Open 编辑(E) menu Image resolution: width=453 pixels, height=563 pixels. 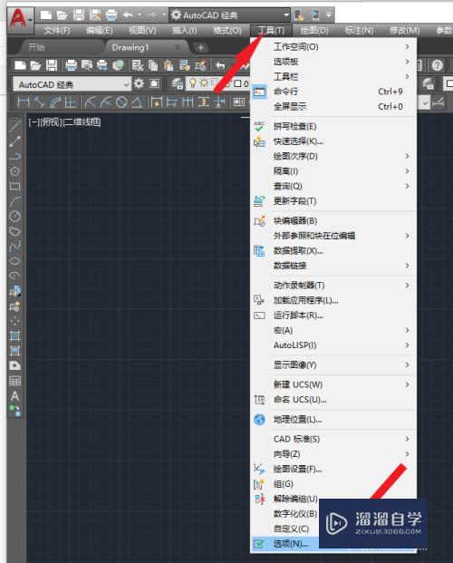coord(100,31)
